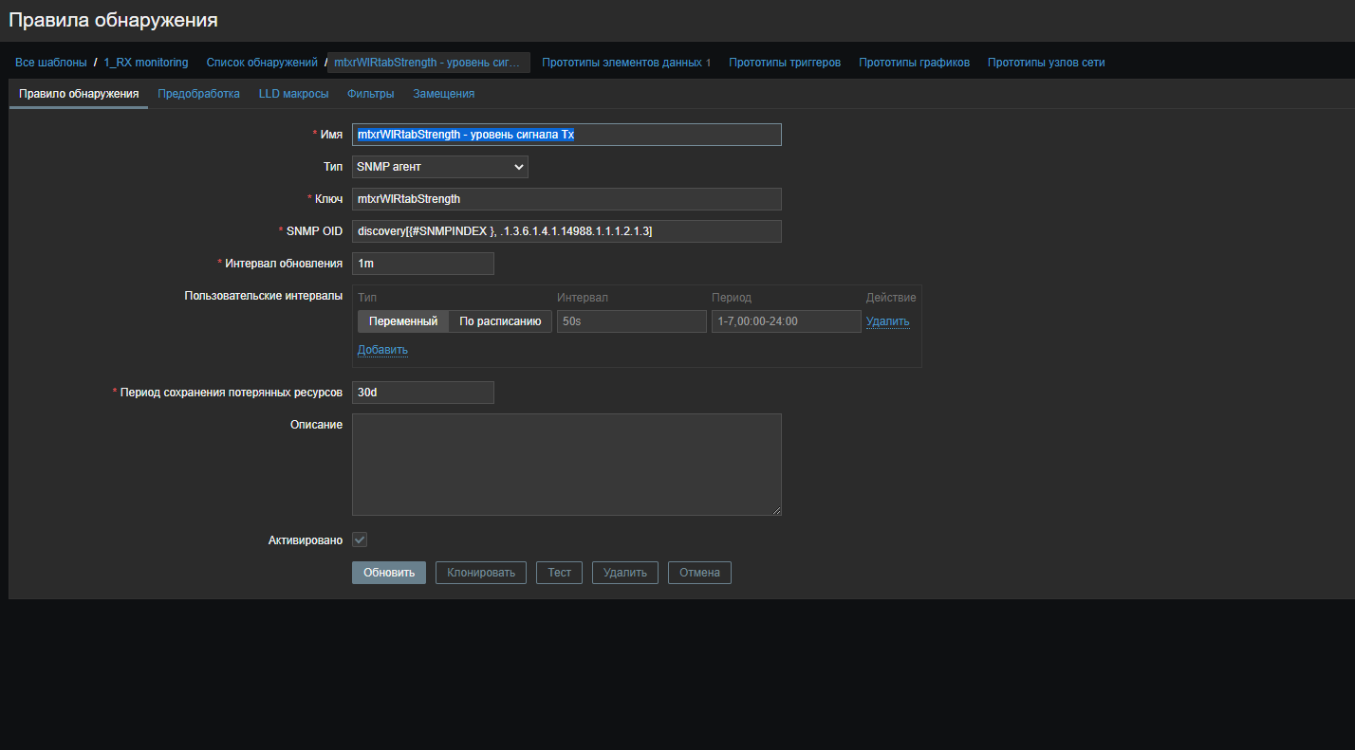This screenshot has width=1355, height=750.
Task: Open the Замещения tab
Action: tap(443, 94)
